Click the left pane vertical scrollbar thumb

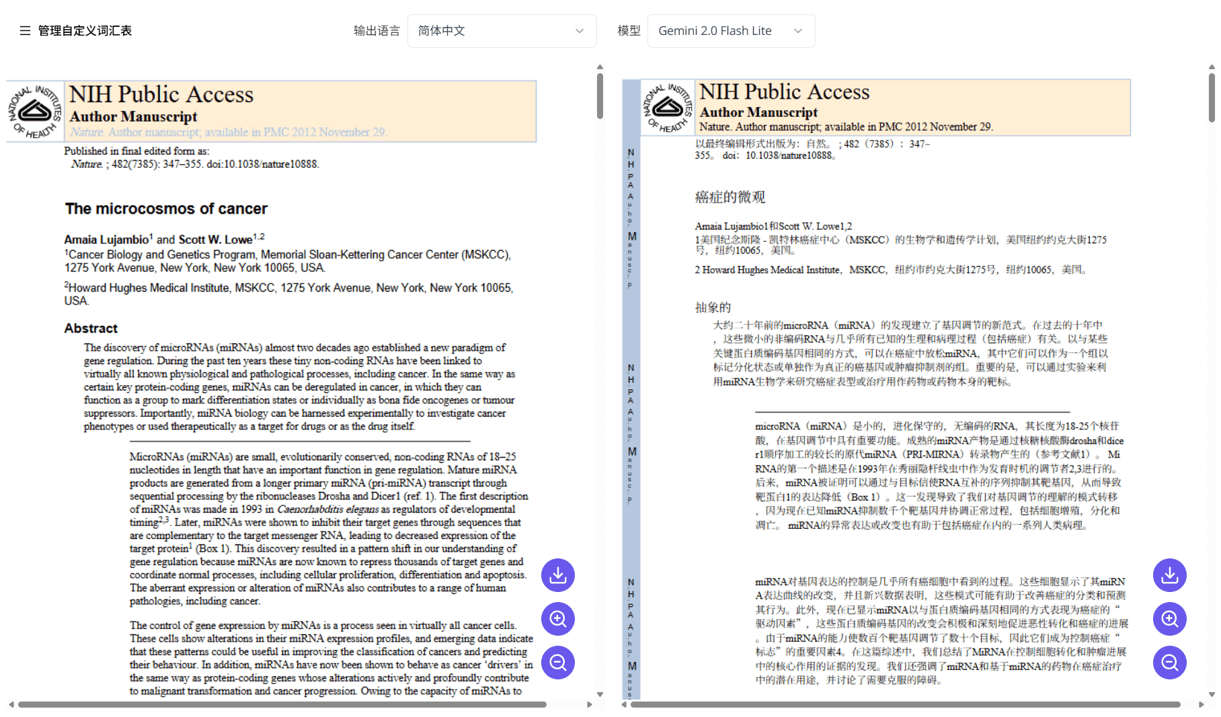[600, 96]
